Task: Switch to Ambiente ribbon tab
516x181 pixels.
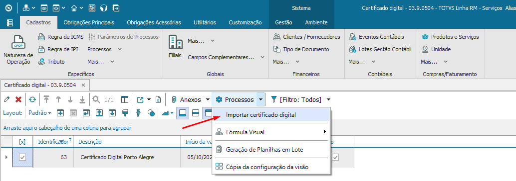Action: click(x=316, y=23)
